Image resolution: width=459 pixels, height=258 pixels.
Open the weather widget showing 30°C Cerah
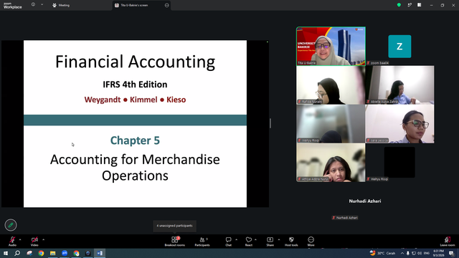382,253
